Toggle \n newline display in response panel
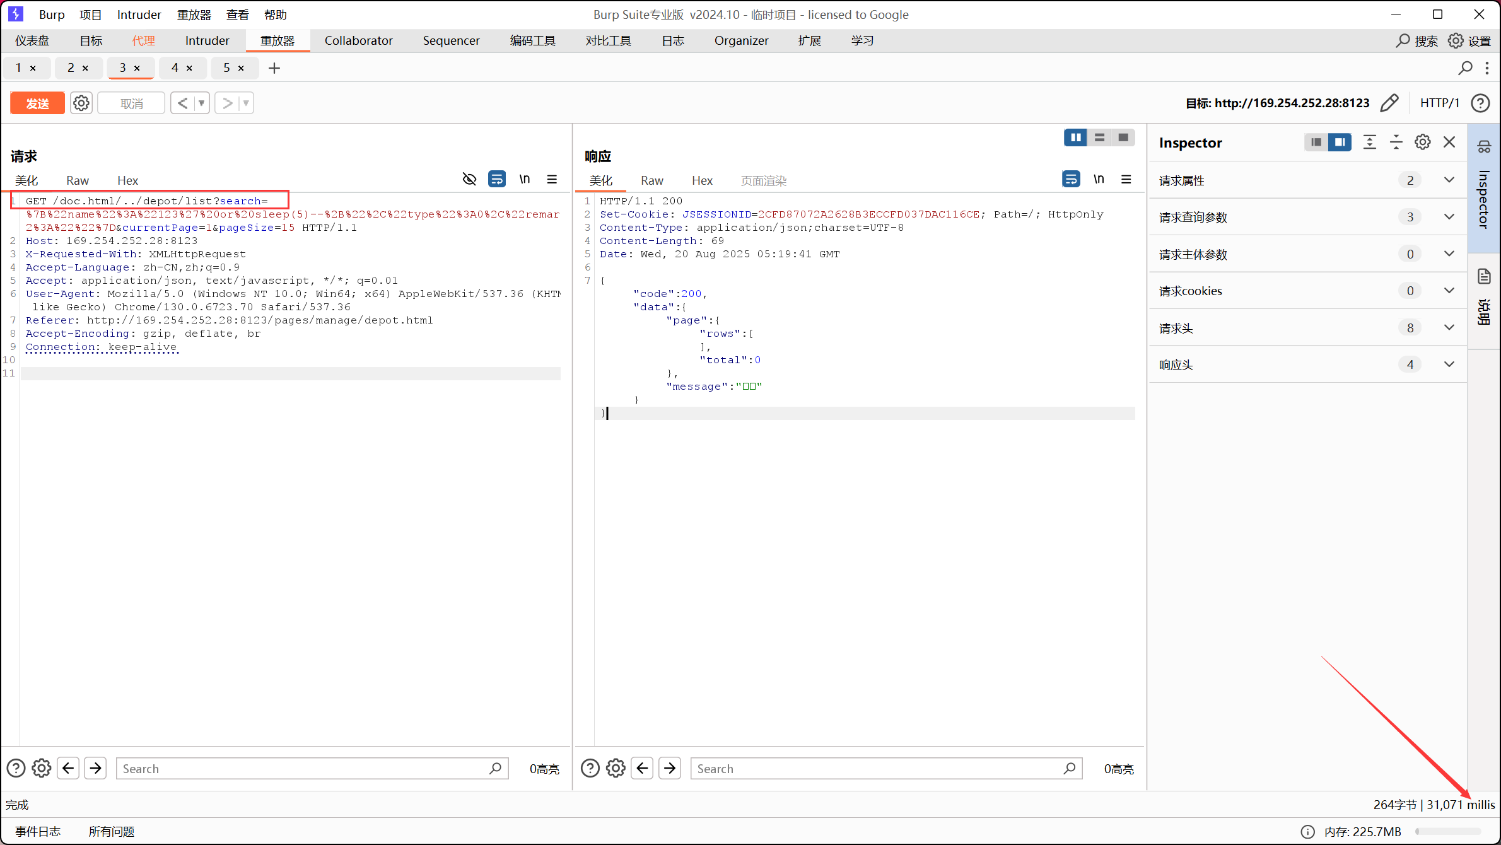1501x845 pixels. pos(1099,180)
